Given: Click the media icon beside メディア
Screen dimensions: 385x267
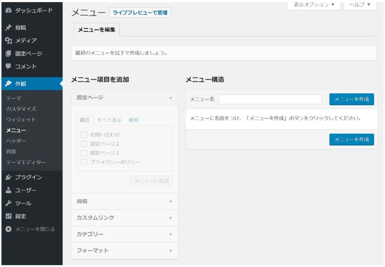Looking at the screenshot, I should coord(9,41).
